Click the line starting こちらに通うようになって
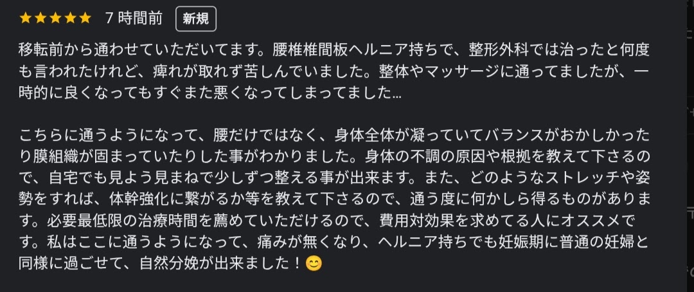Screen dimensions: 694x292 coord(334,136)
